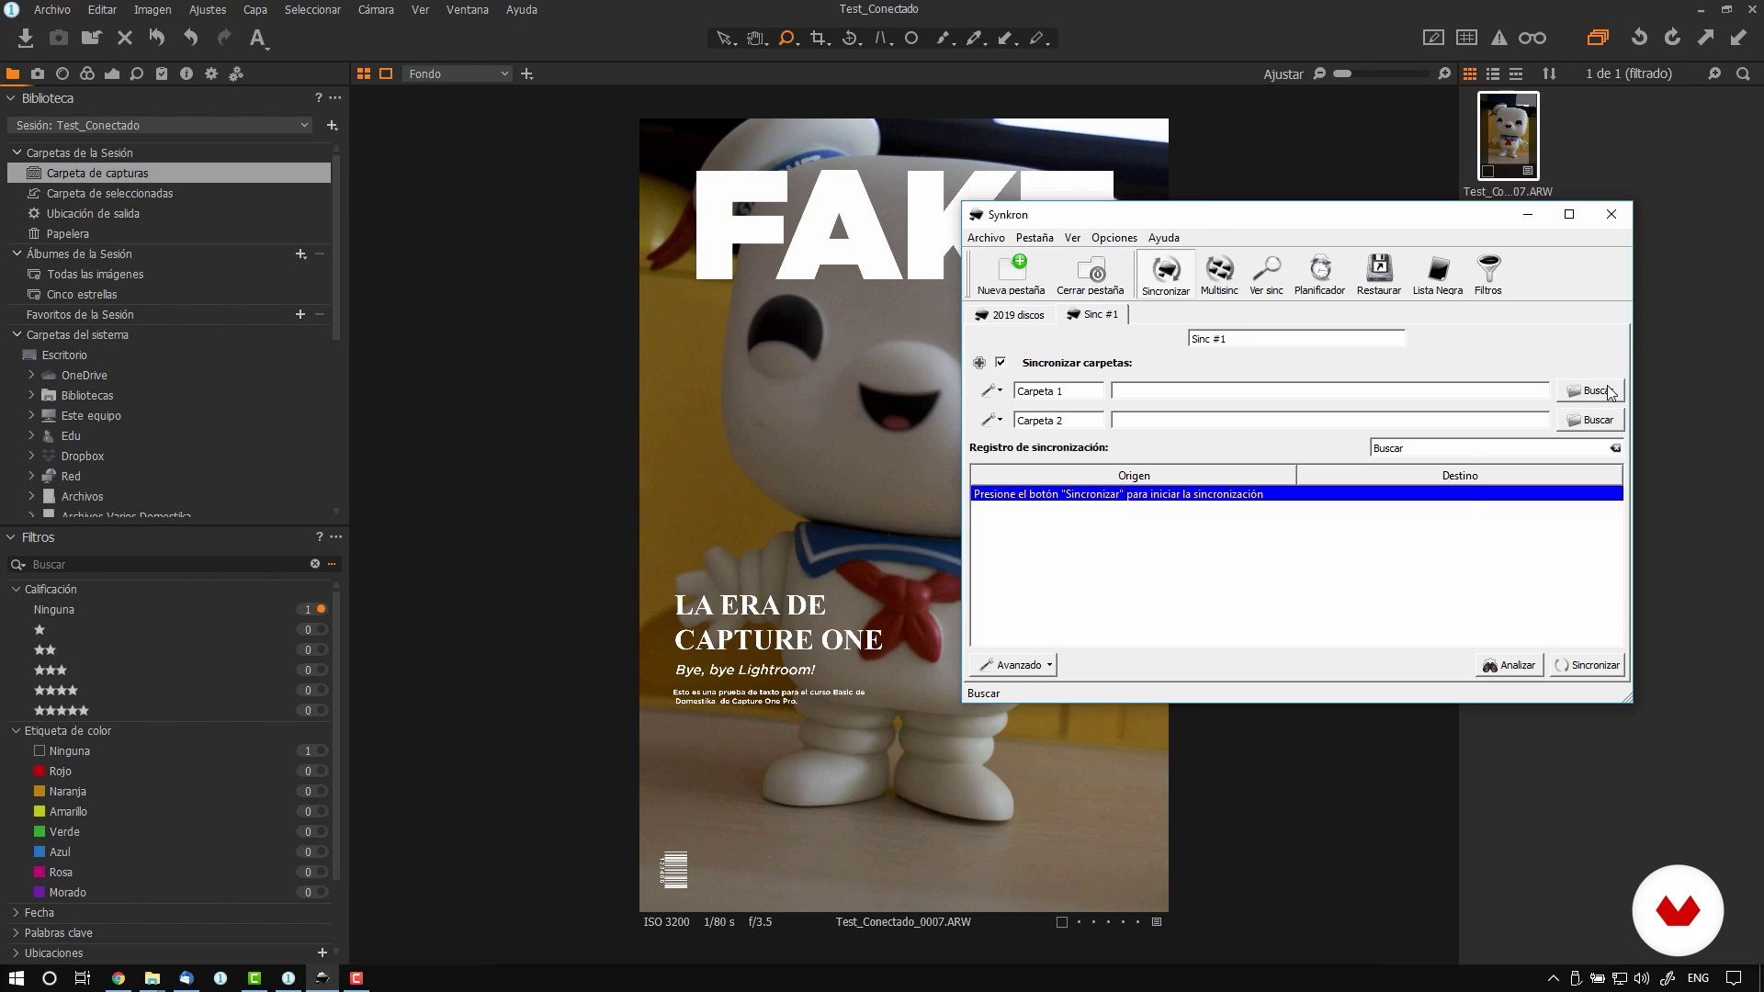
Task: Select the circular spot removal tool
Action: tap(911, 39)
